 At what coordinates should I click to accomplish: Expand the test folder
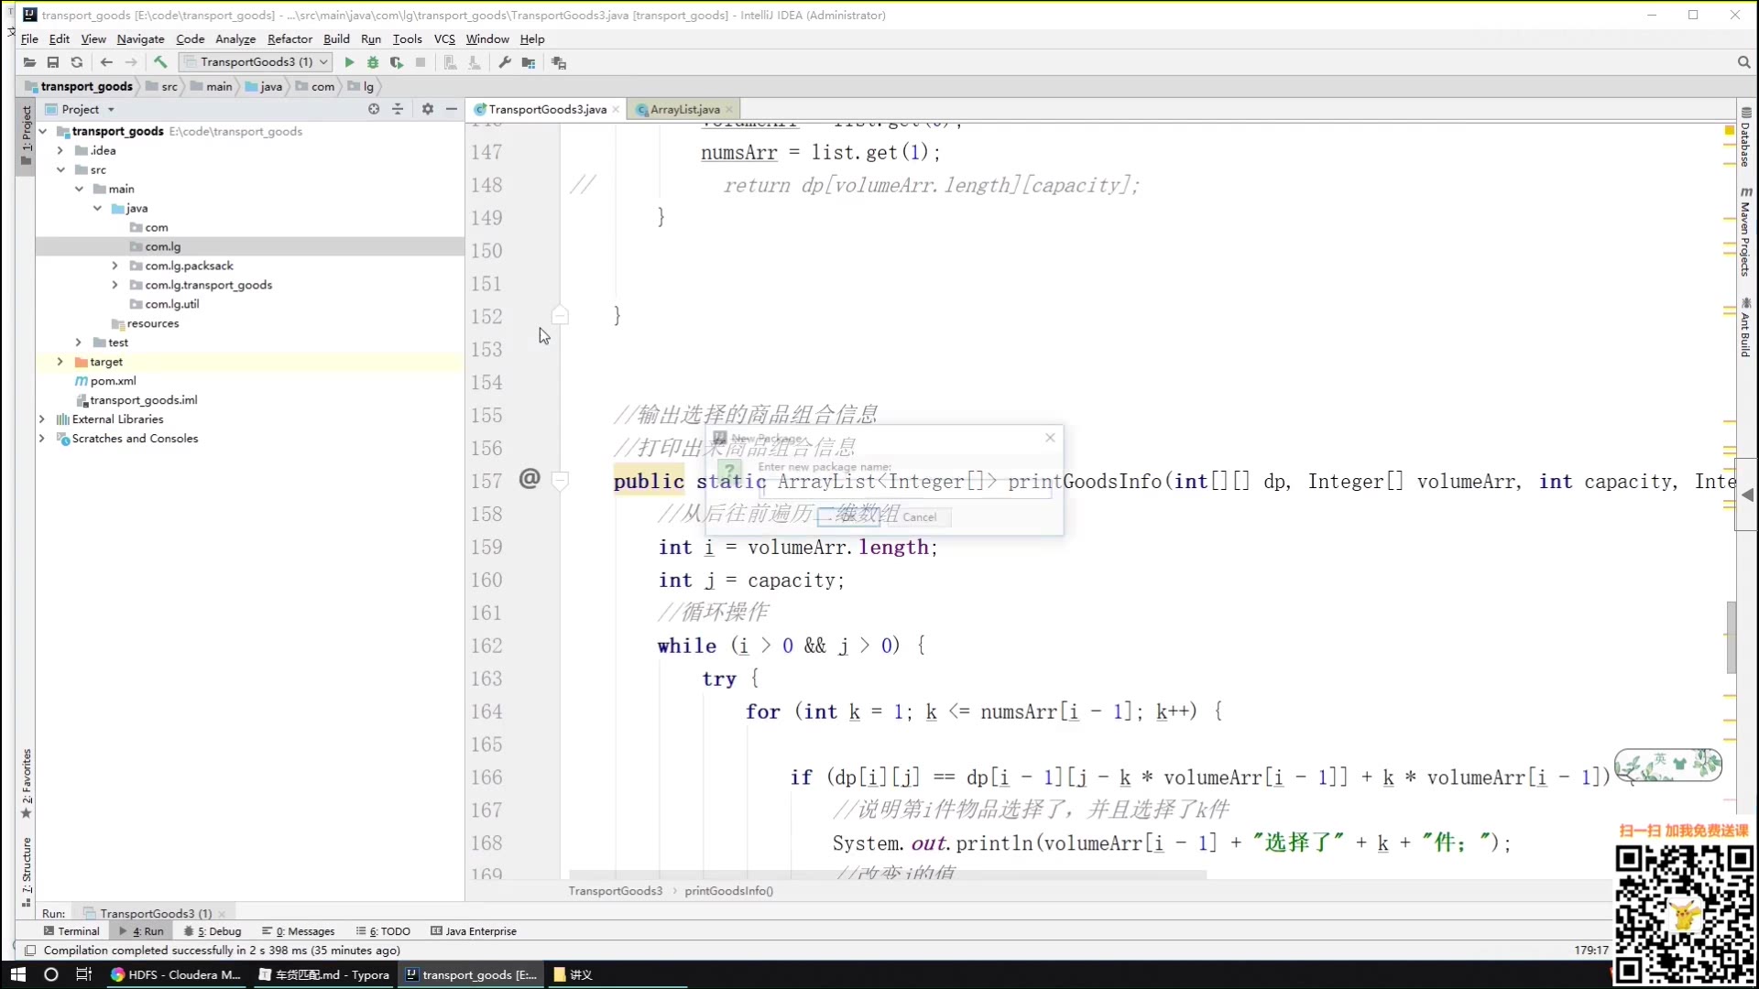(x=79, y=342)
